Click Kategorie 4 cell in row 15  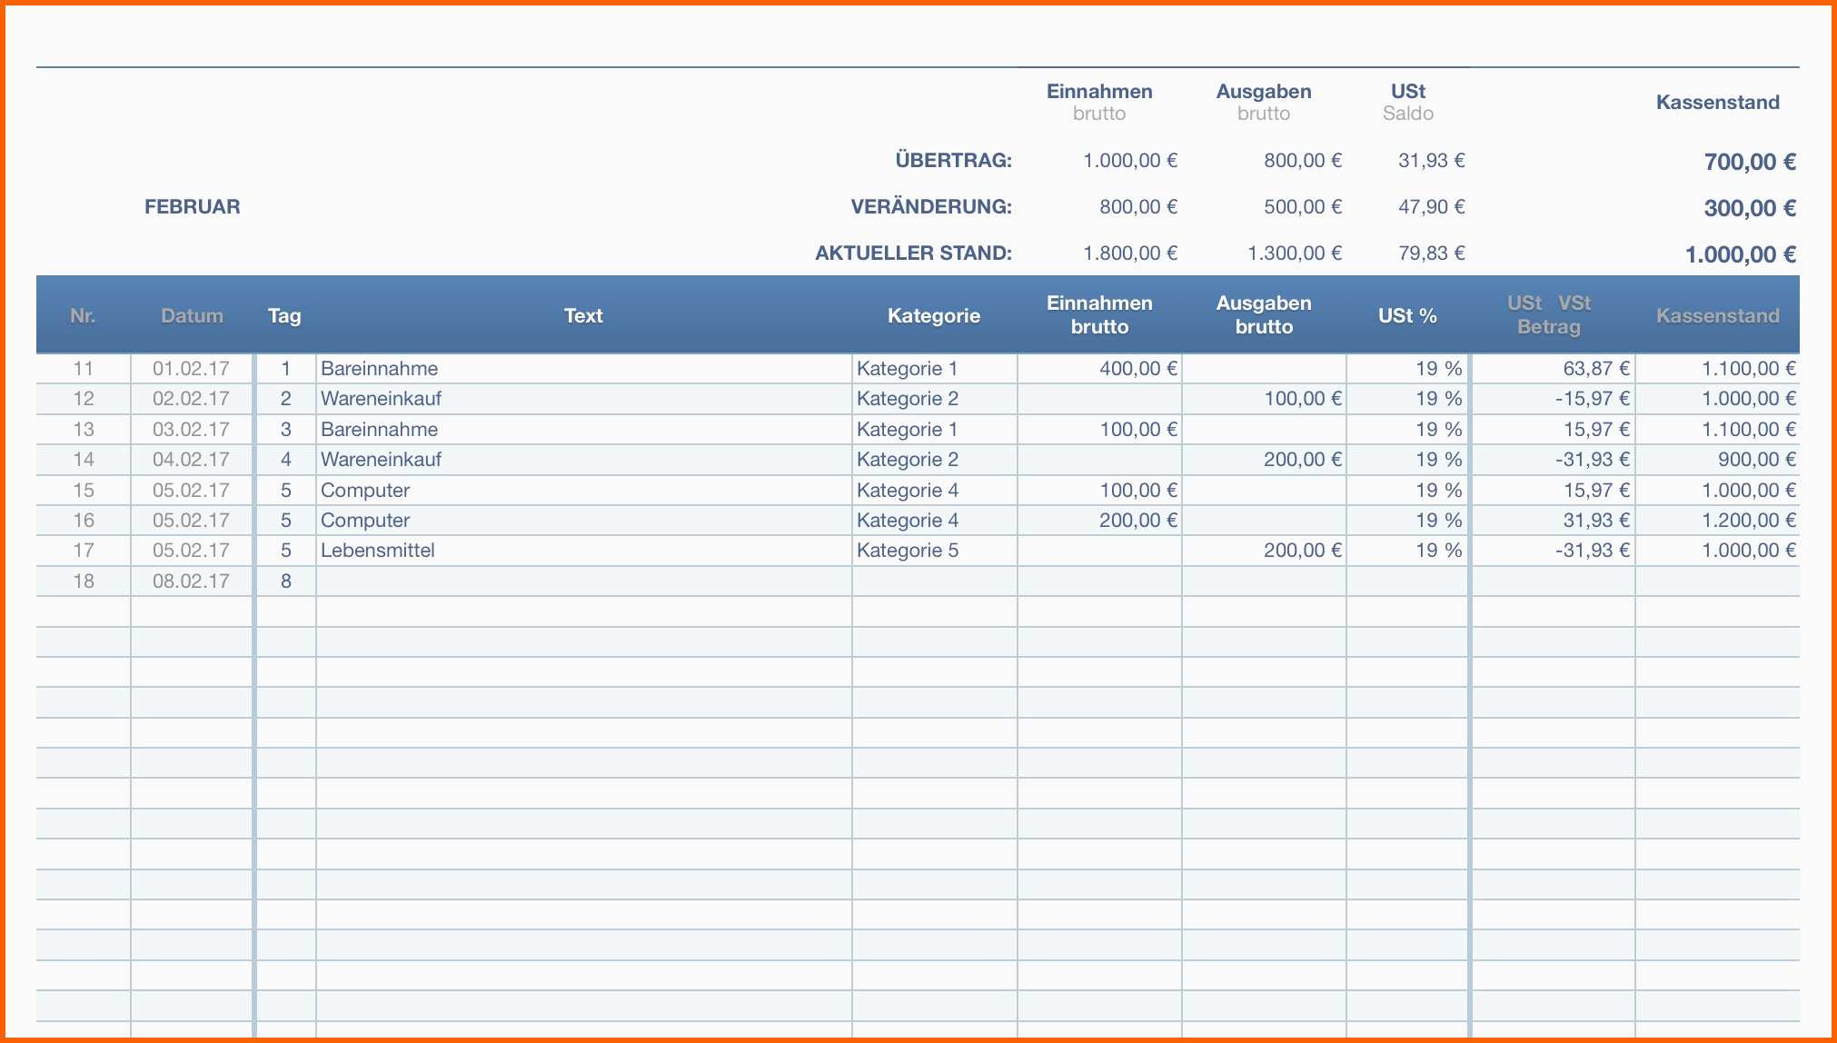(908, 490)
